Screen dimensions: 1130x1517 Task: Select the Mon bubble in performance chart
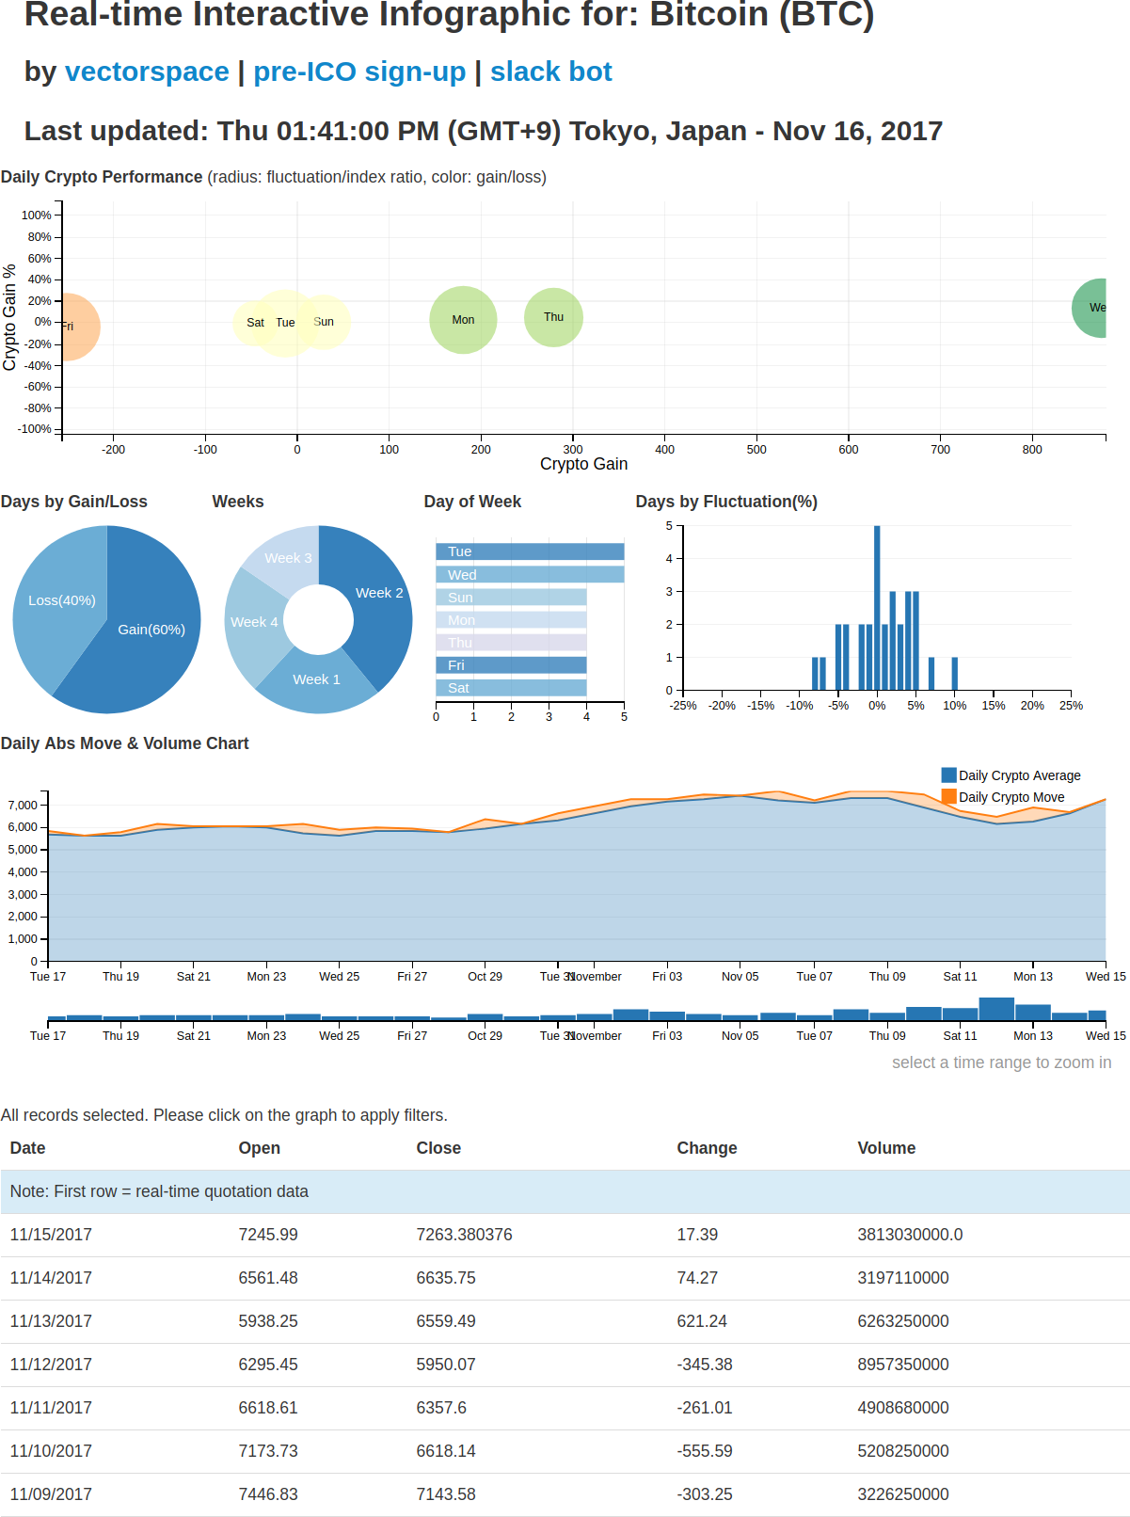[463, 320]
